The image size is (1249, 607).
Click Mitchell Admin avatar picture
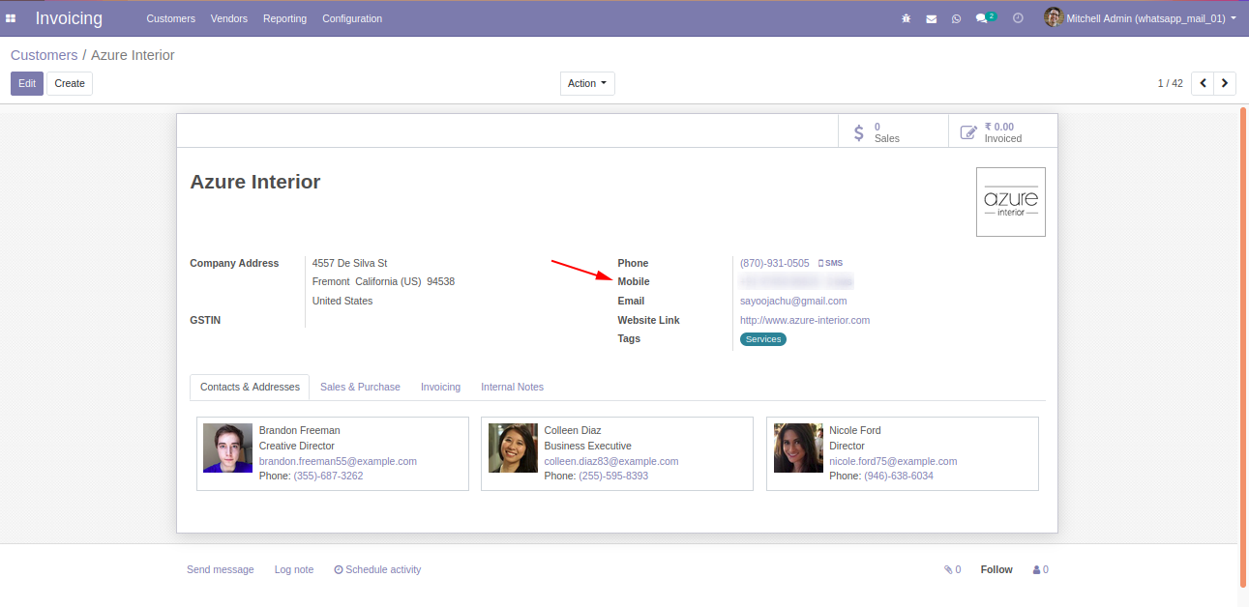(1054, 17)
